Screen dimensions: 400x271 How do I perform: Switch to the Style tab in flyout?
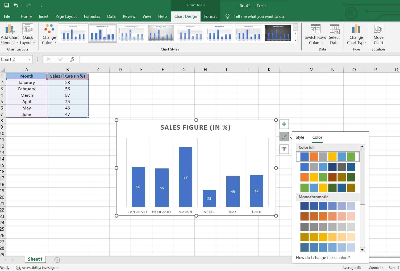(x=300, y=137)
